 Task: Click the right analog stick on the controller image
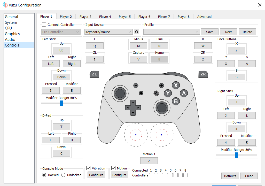(162, 107)
